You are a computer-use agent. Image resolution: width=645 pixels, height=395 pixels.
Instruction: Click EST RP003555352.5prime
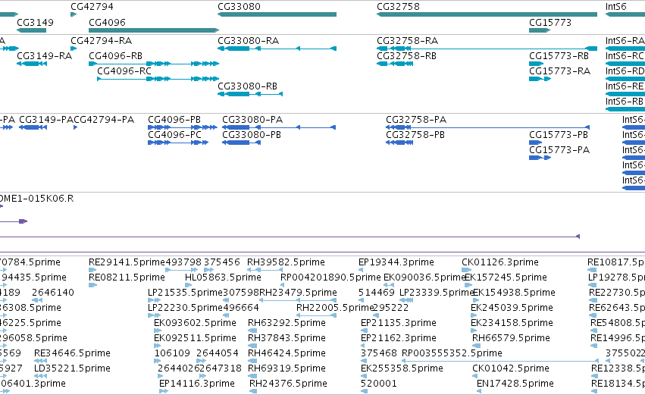[x=452, y=353]
